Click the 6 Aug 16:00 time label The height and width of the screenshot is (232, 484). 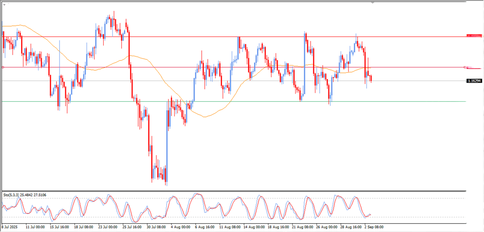[204, 227]
